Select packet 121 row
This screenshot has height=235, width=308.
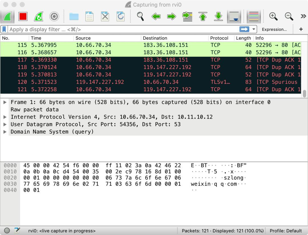click(151, 90)
